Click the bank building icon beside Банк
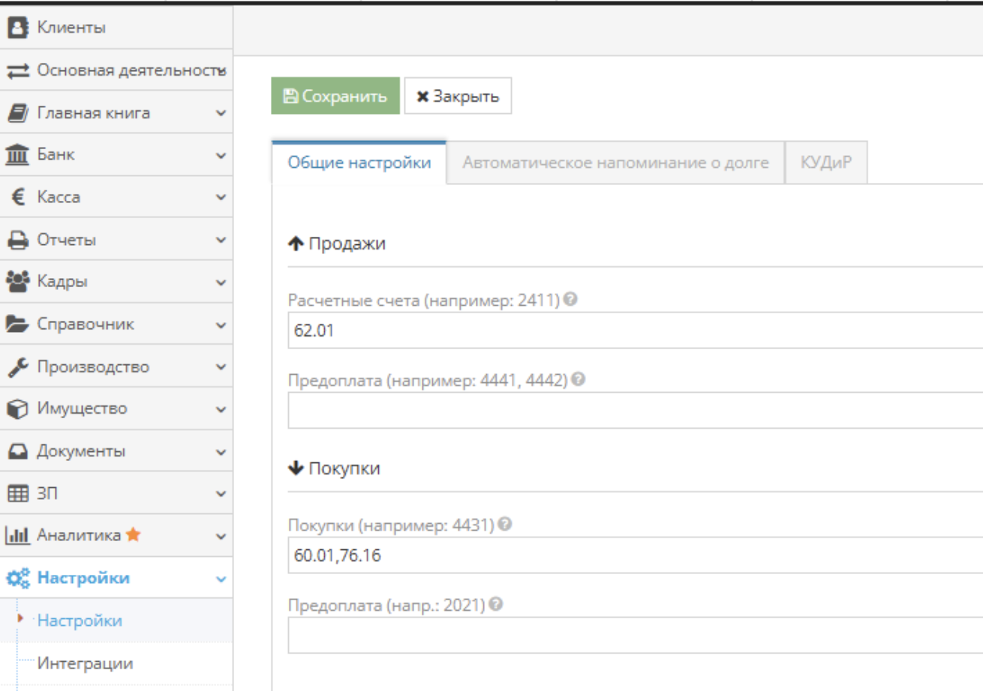983x691 pixels. pos(17,155)
